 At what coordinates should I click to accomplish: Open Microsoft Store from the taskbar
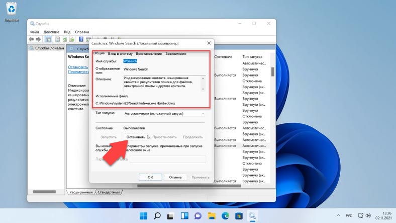(239, 215)
